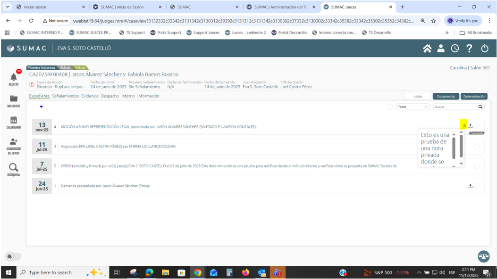Click the power logout icon
Screen dimensions: 497x279
pos(485,49)
